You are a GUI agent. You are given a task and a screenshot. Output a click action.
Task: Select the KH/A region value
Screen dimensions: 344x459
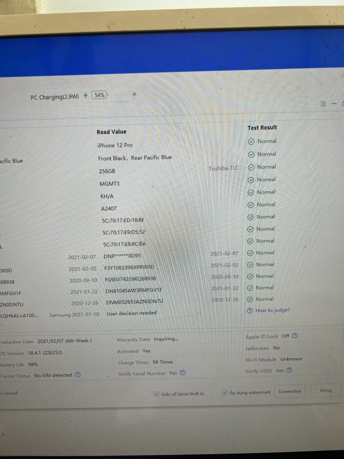point(107,196)
